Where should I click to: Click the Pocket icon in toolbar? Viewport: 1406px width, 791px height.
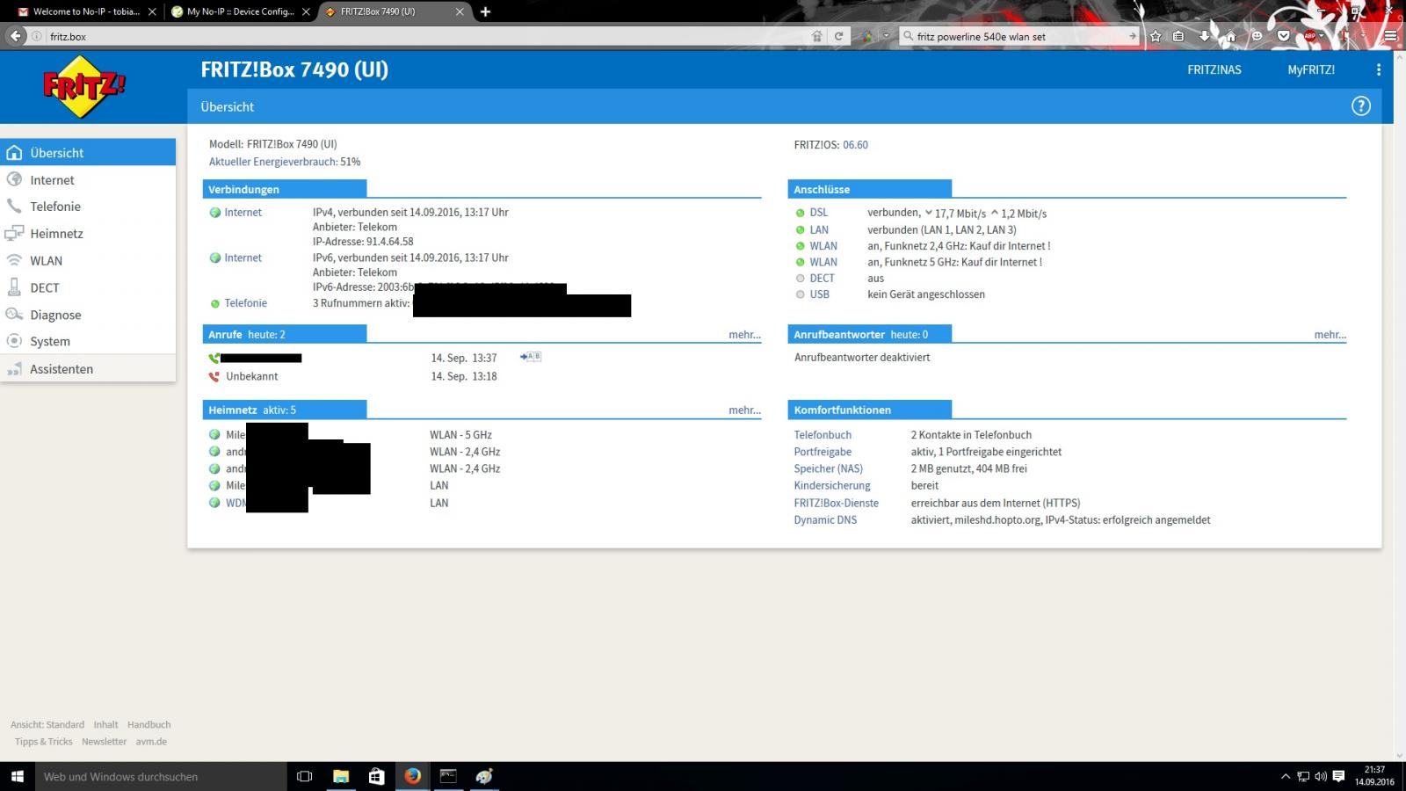1283,36
